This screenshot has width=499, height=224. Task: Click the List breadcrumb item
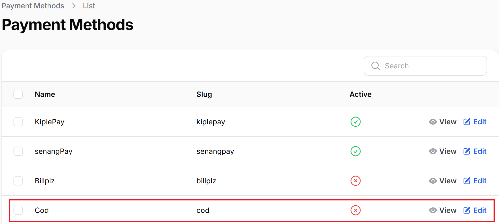pos(89,6)
